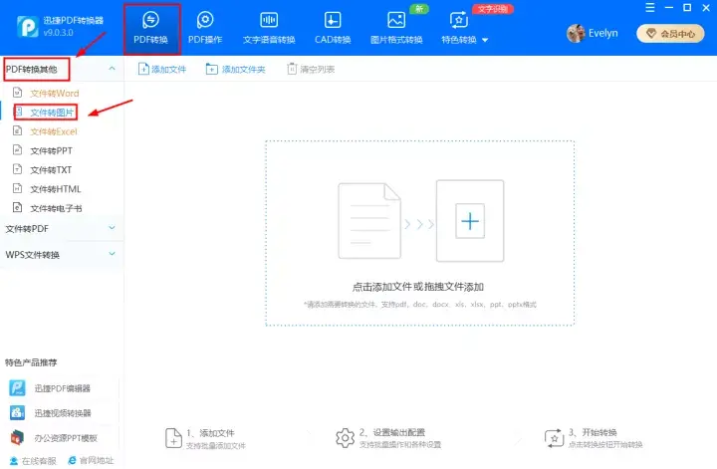Viewport: 717px width, 469px height.
Task: Open 文字语音转换 tab
Action: [x=269, y=28]
